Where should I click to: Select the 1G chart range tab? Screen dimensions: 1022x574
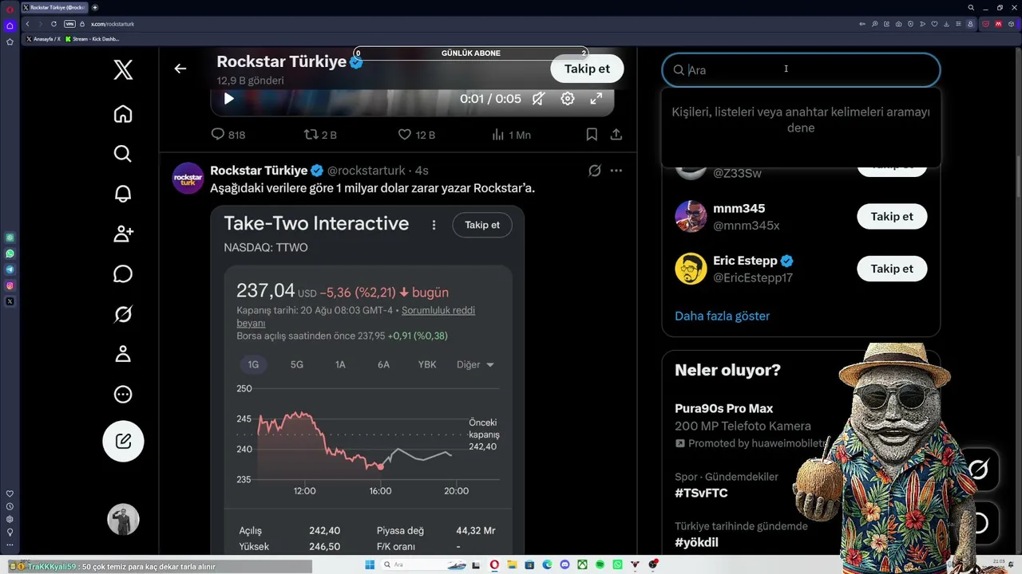[253, 364]
